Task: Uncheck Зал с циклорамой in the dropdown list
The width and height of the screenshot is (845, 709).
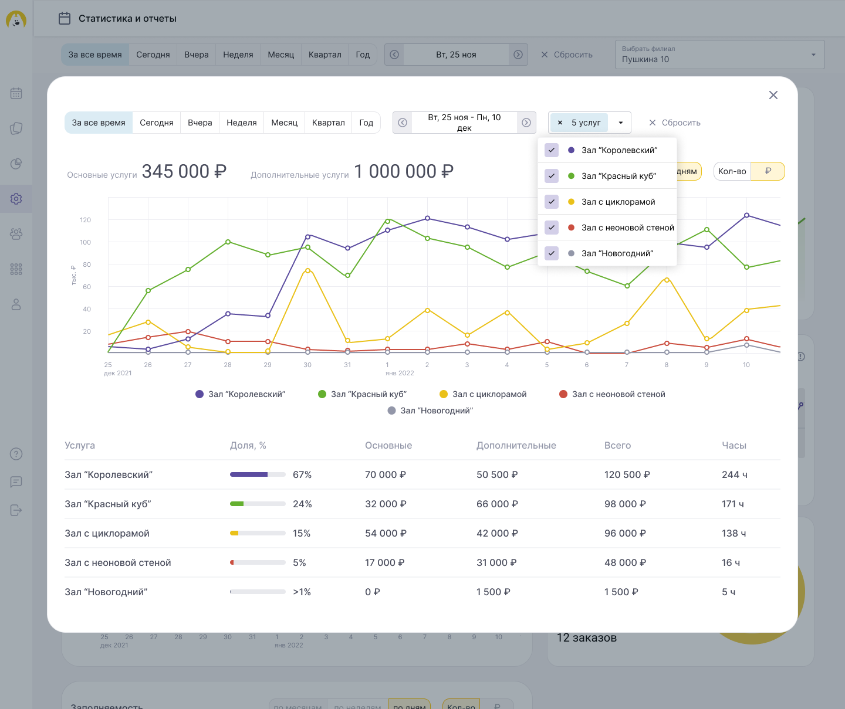Action: [x=552, y=202]
